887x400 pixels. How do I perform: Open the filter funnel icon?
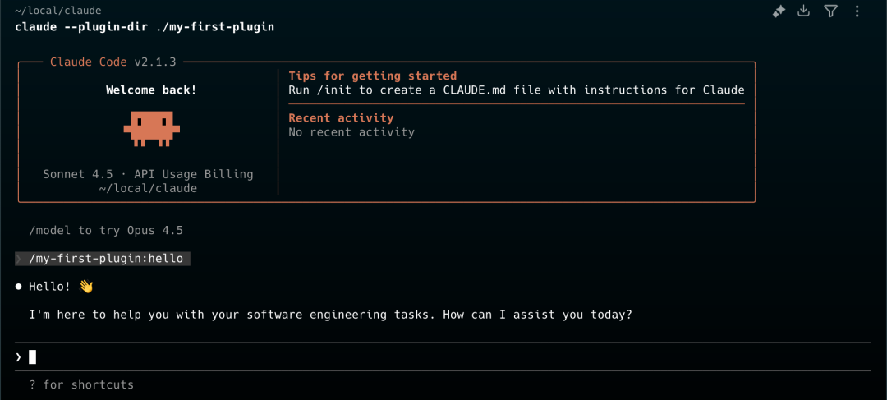830,11
